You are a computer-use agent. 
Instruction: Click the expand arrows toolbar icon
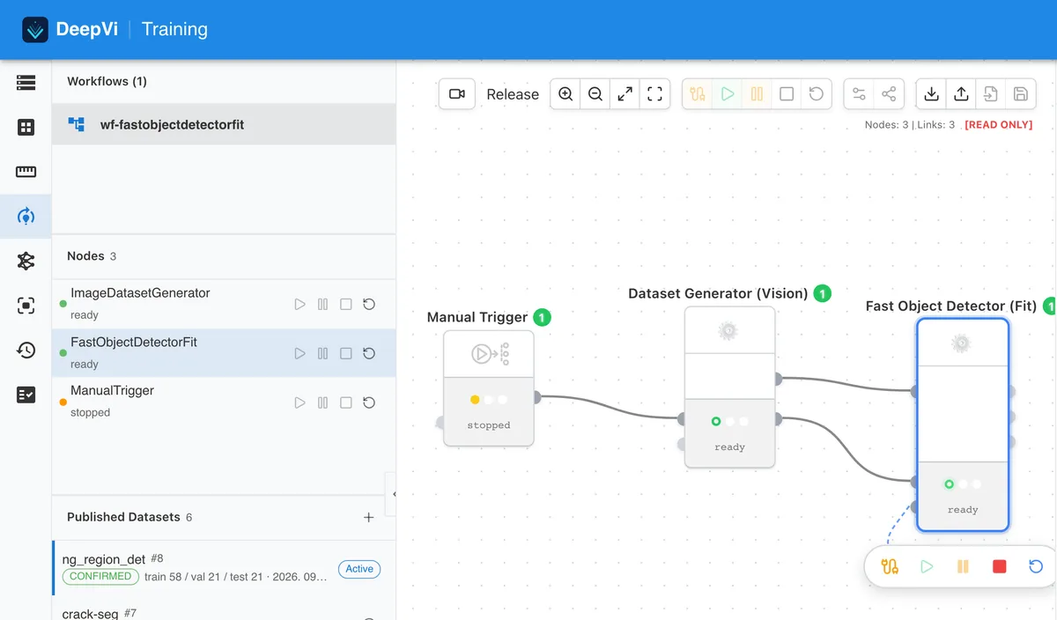(x=625, y=94)
